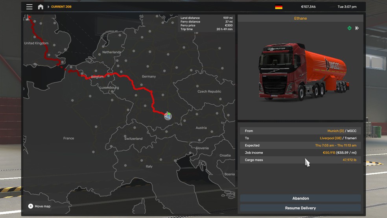Click the €50,915 job income value

pos(329,153)
